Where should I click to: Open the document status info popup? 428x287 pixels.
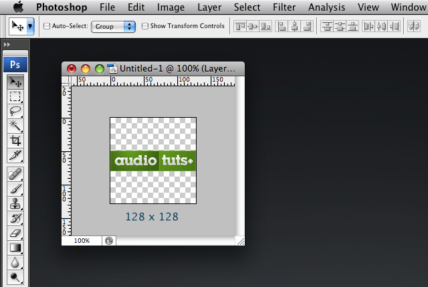pyautogui.click(x=109, y=241)
